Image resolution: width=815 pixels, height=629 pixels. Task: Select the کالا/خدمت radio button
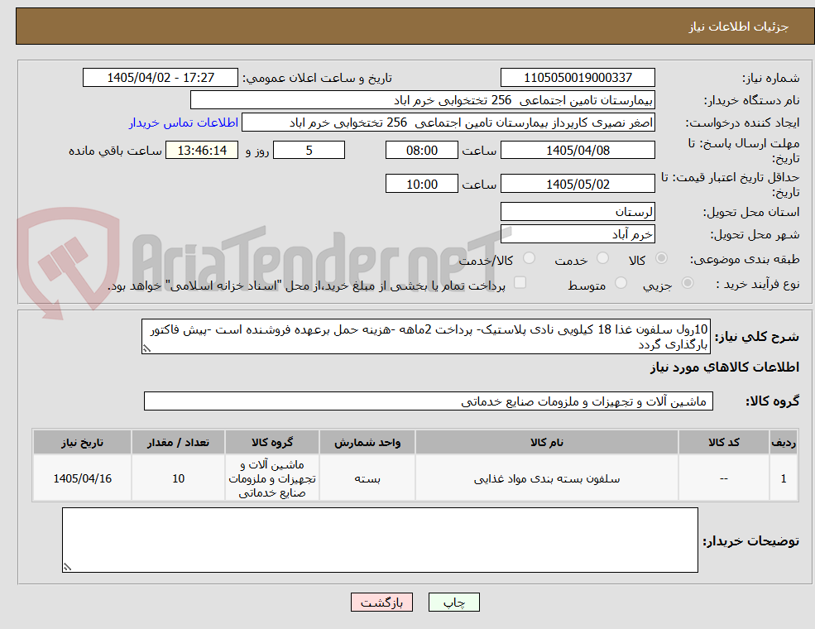pos(529,258)
